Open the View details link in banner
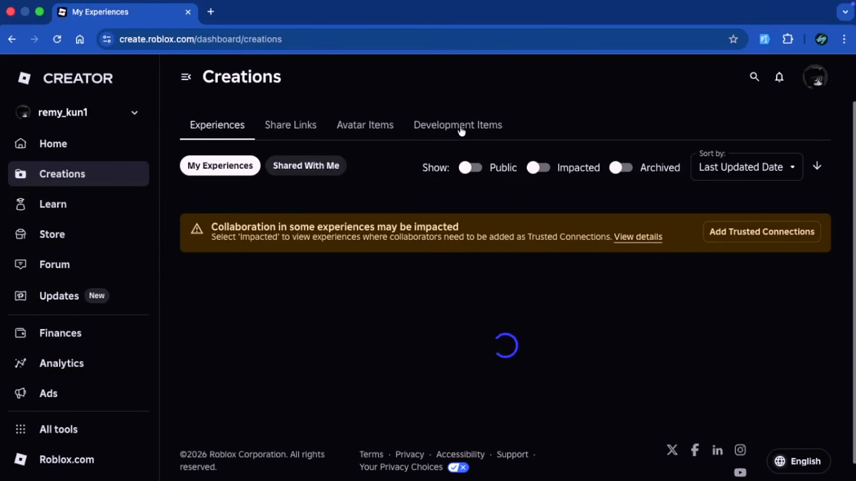 638,237
